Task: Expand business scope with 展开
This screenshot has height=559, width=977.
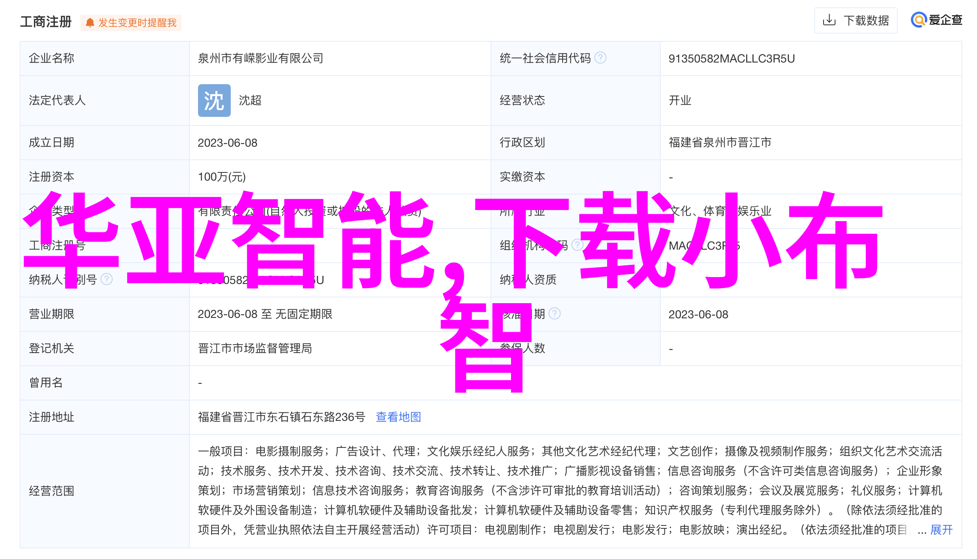Action: [941, 530]
